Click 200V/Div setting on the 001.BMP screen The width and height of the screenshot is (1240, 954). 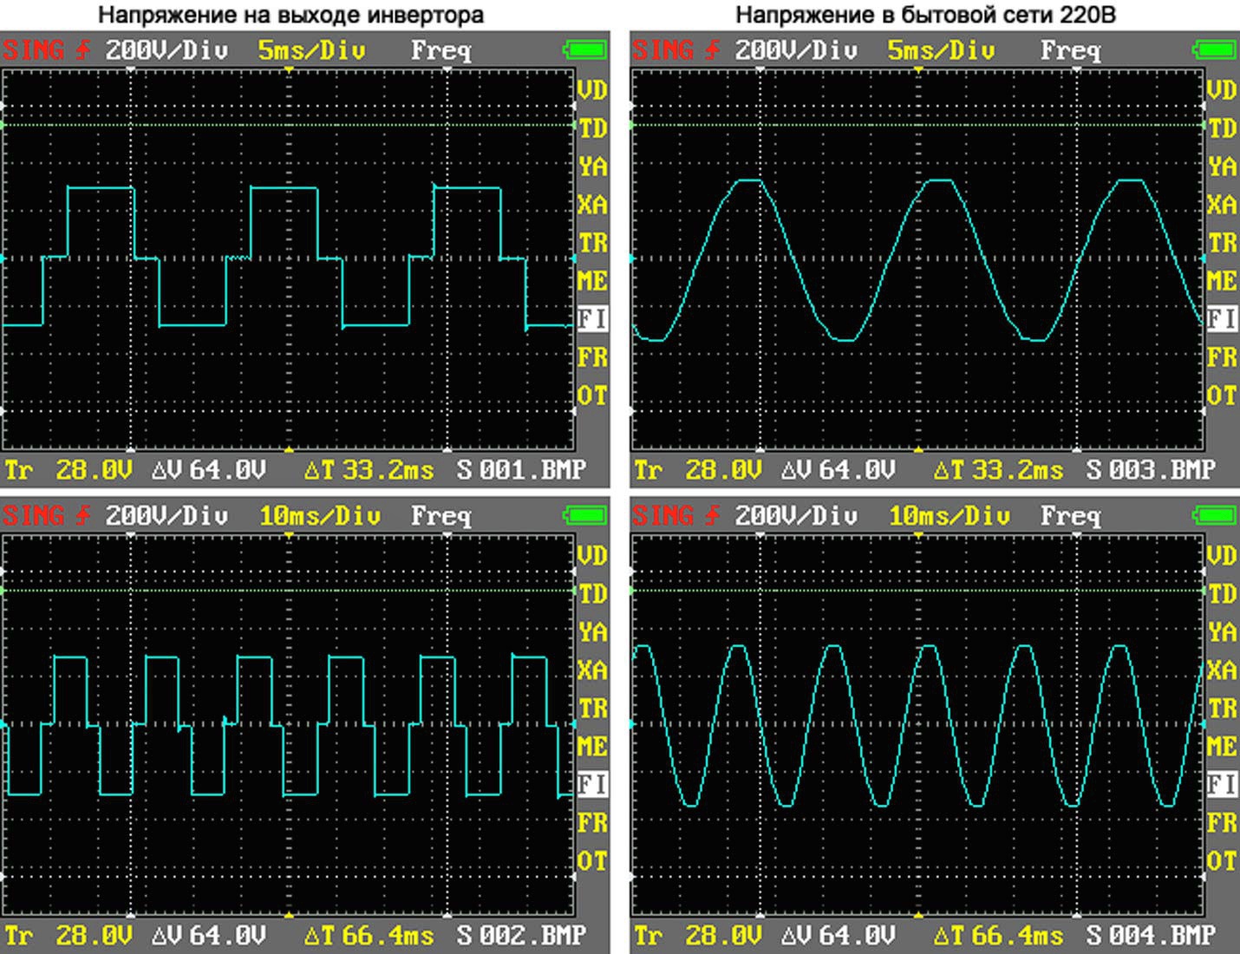click(166, 50)
